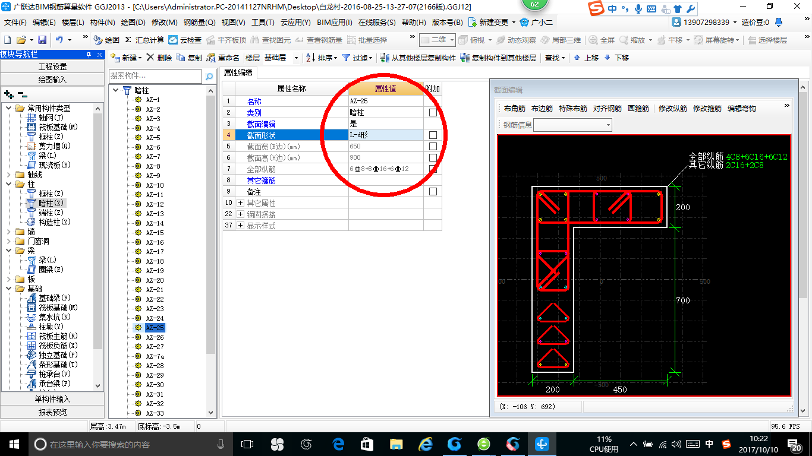Expand the 轴线 tree node
This screenshot has width=812, height=456.
point(9,175)
